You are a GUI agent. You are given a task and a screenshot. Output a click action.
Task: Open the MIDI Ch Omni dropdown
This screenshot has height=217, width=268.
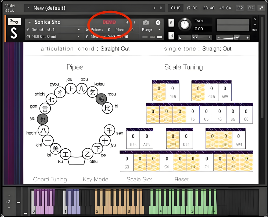click(79, 37)
